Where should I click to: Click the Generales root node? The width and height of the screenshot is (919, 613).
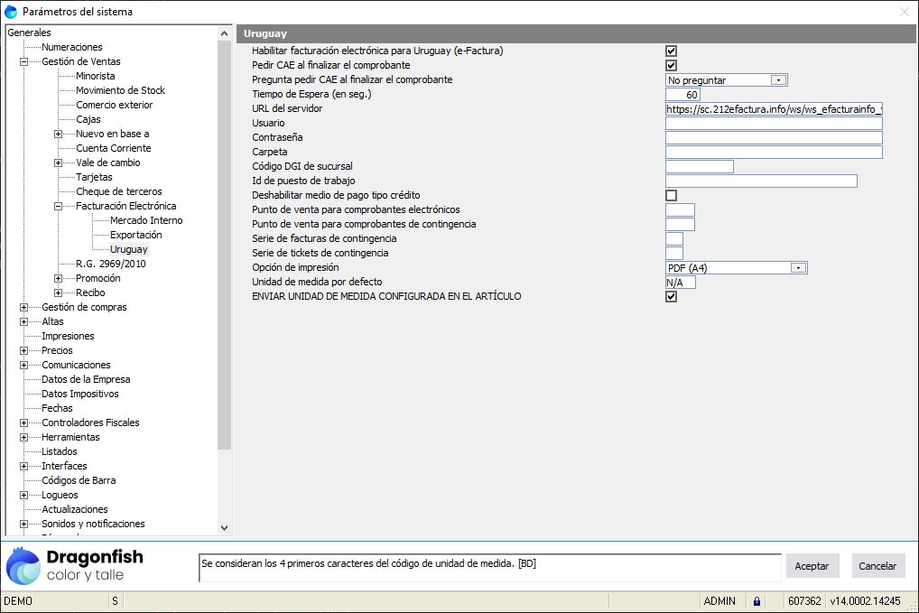point(29,33)
